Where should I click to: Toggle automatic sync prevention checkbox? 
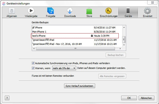33,63
